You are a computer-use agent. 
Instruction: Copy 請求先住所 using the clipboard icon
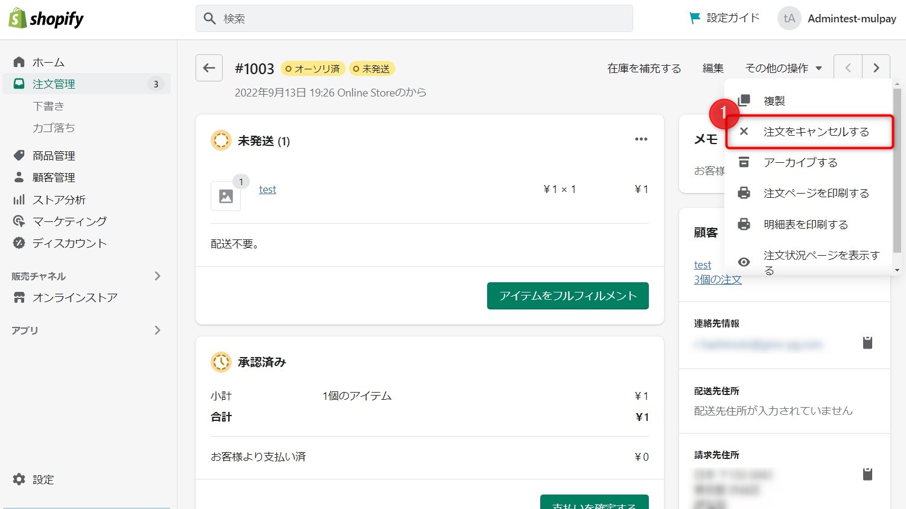[x=867, y=473]
